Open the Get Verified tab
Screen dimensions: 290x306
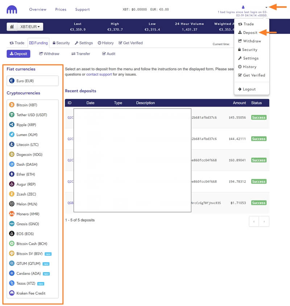pyautogui.click(x=130, y=43)
